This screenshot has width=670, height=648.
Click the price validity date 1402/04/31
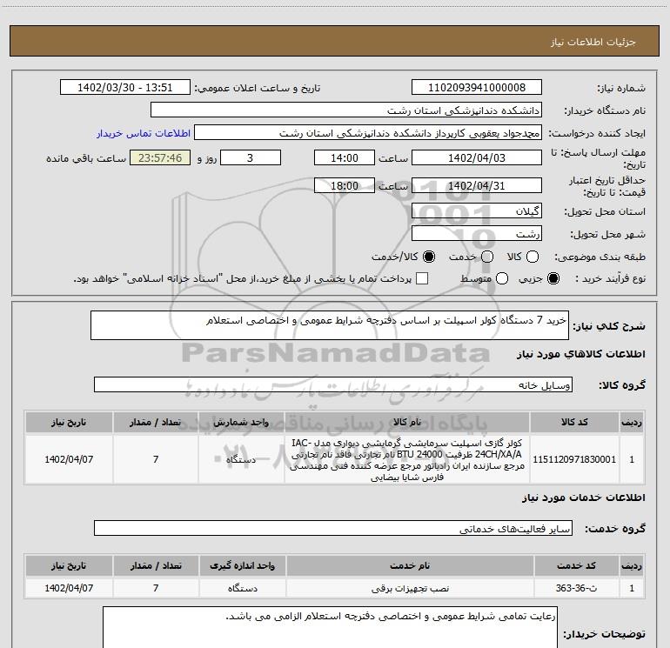pyautogui.click(x=477, y=185)
